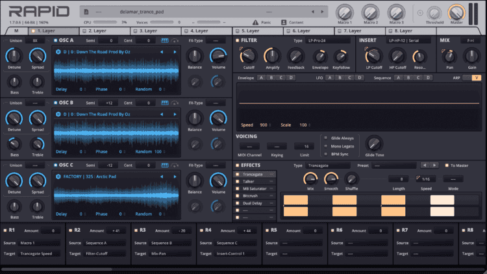487x274 pixels.
Task: Click LFO B selector
Action: [340, 78]
